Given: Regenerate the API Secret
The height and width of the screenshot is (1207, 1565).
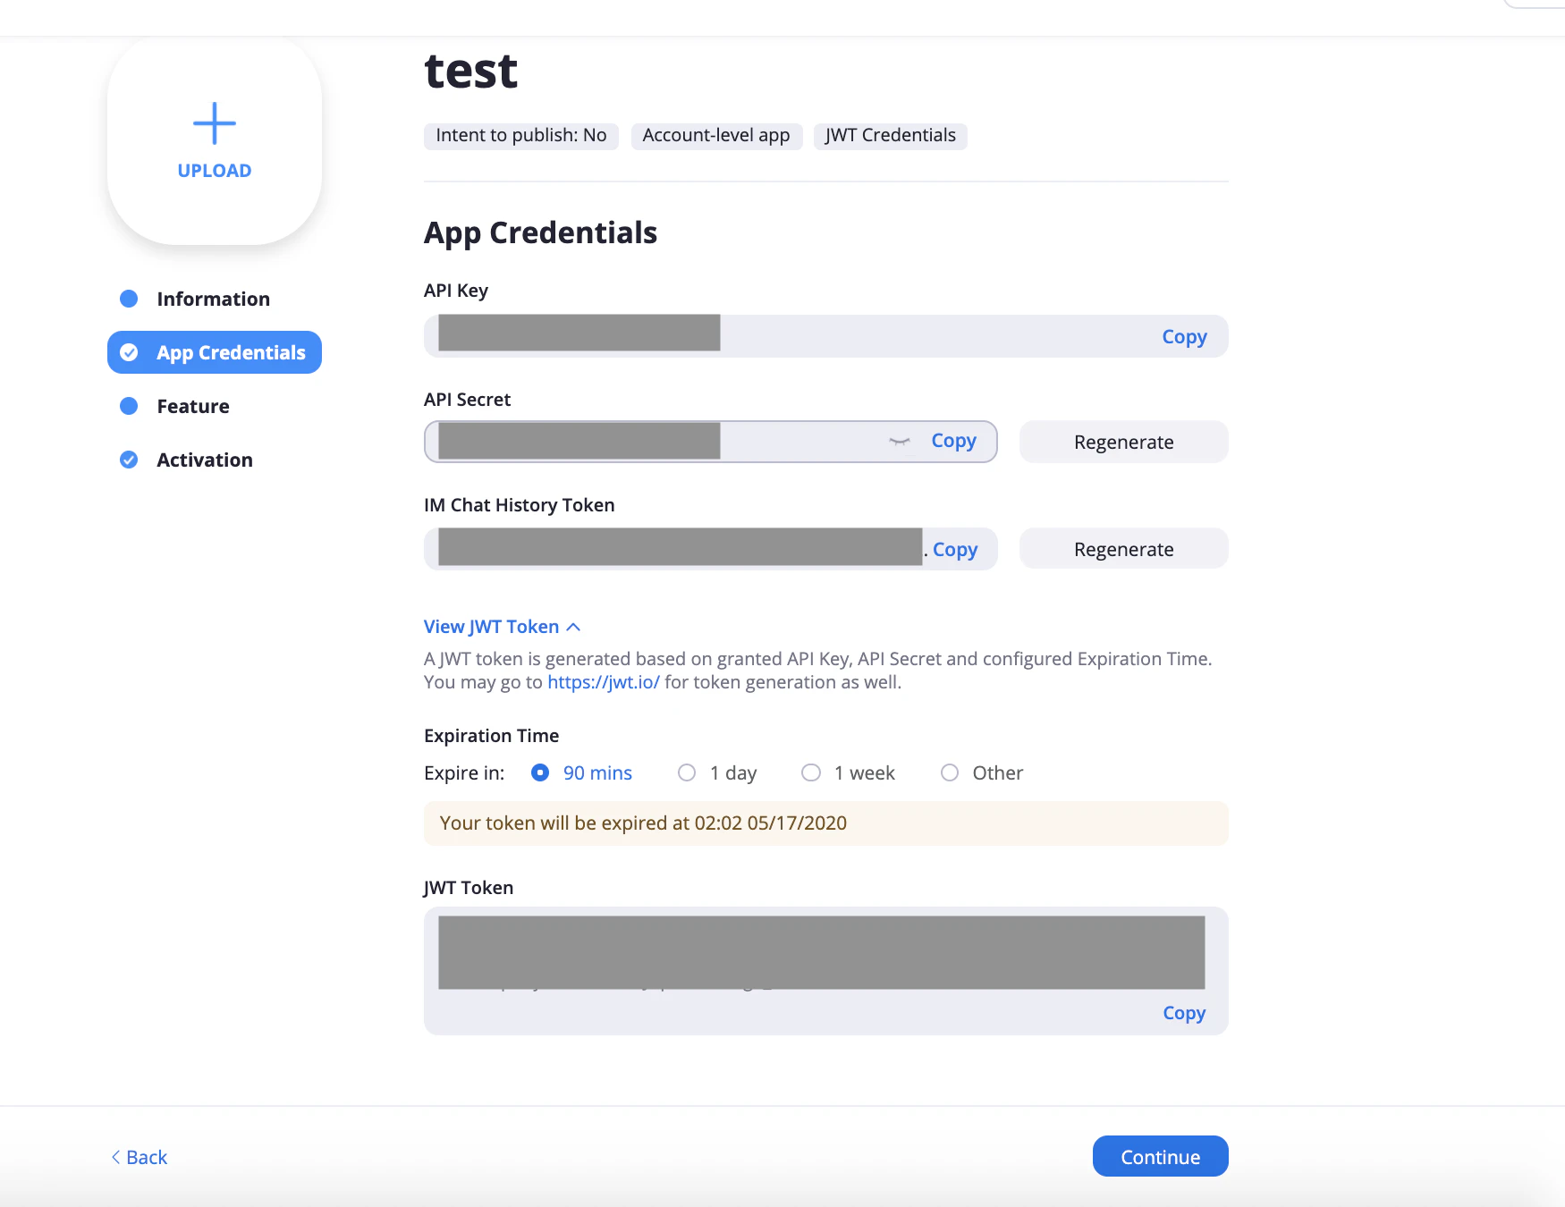Looking at the screenshot, I should (1124, 442).
